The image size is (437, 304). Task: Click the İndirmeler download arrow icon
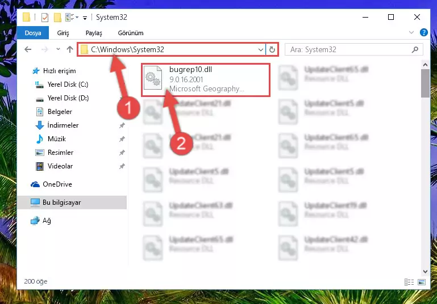tap(40, 125)
